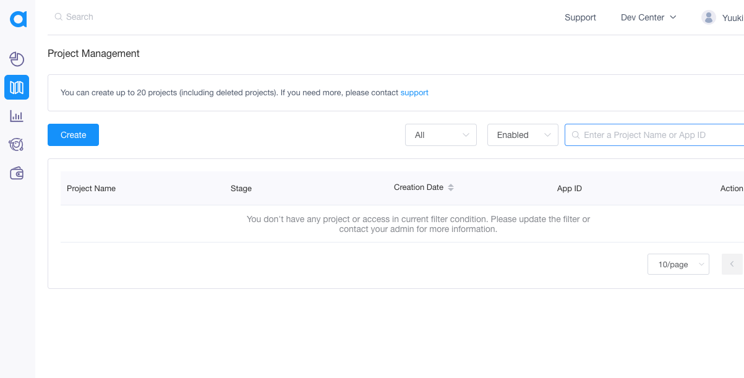The width and height of the screenshot is (744, 378).
Task: Open the Enabled status filter dropdown
Action: tap(523, 135)
